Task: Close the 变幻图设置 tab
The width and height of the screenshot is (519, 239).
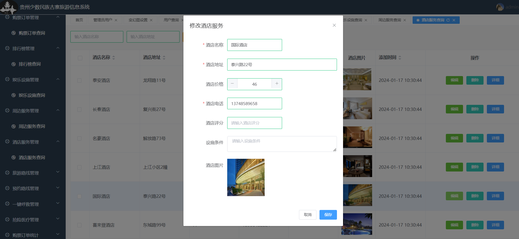Action: tap(151, 20)
